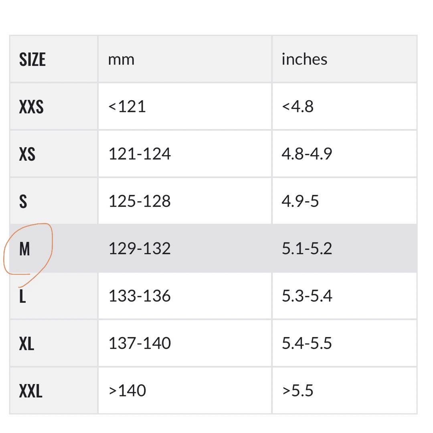The height and width of the screenshot is (433, 433).
Task: Click the inches column header
Action: (304, 59)
